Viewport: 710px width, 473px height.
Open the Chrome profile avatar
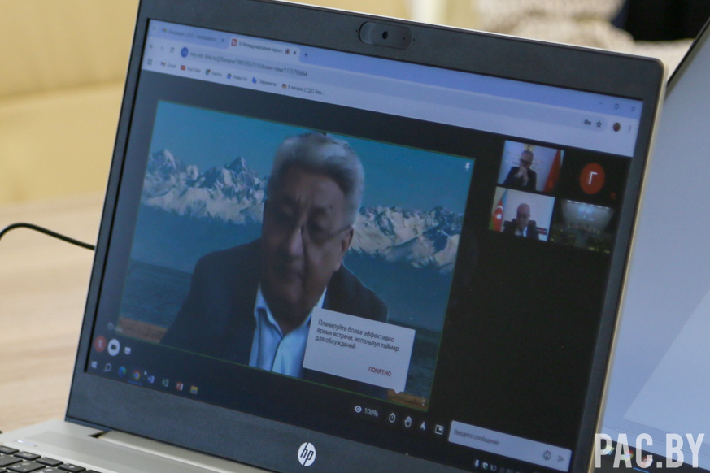pos(616,127)
